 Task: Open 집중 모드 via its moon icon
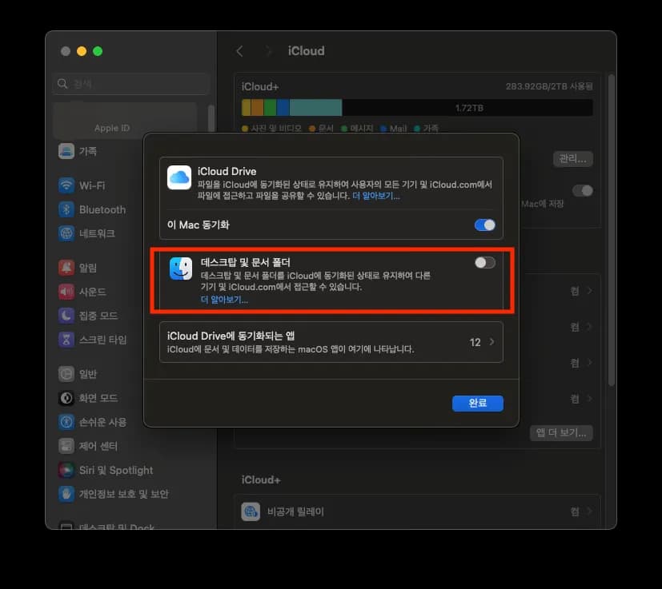click(67, 316)
